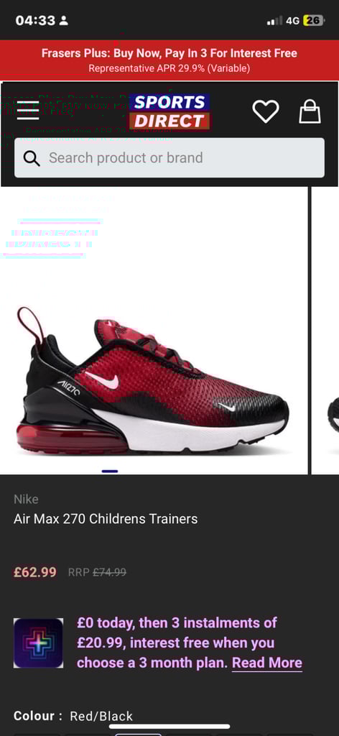This screenshot has height=736, width=339.
Task: Open the Read More instalments link
Action: coord(266,663)
